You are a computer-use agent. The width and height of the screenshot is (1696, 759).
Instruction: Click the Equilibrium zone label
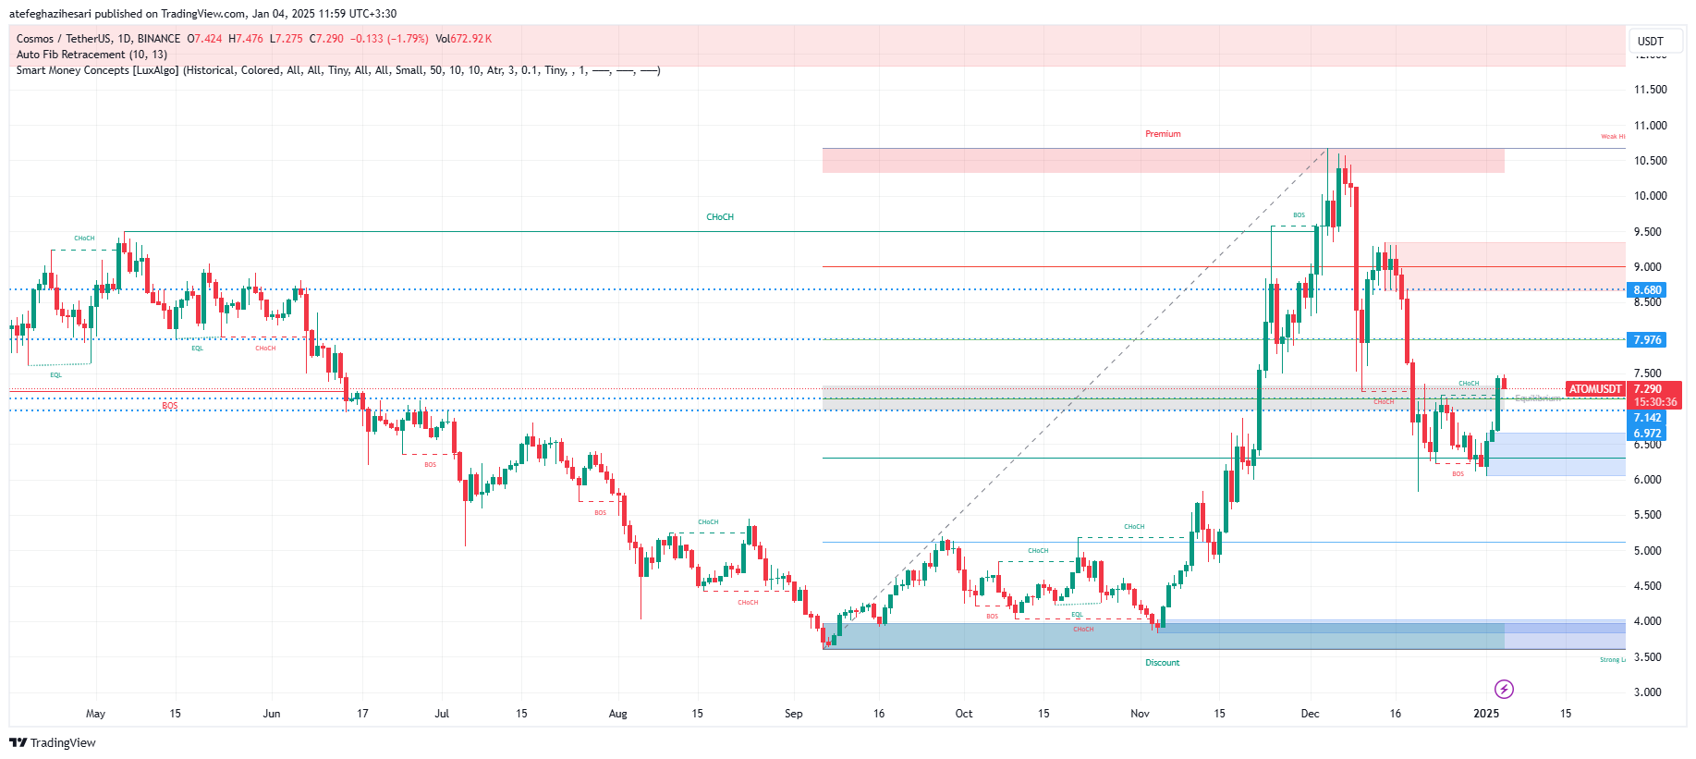1537,398
